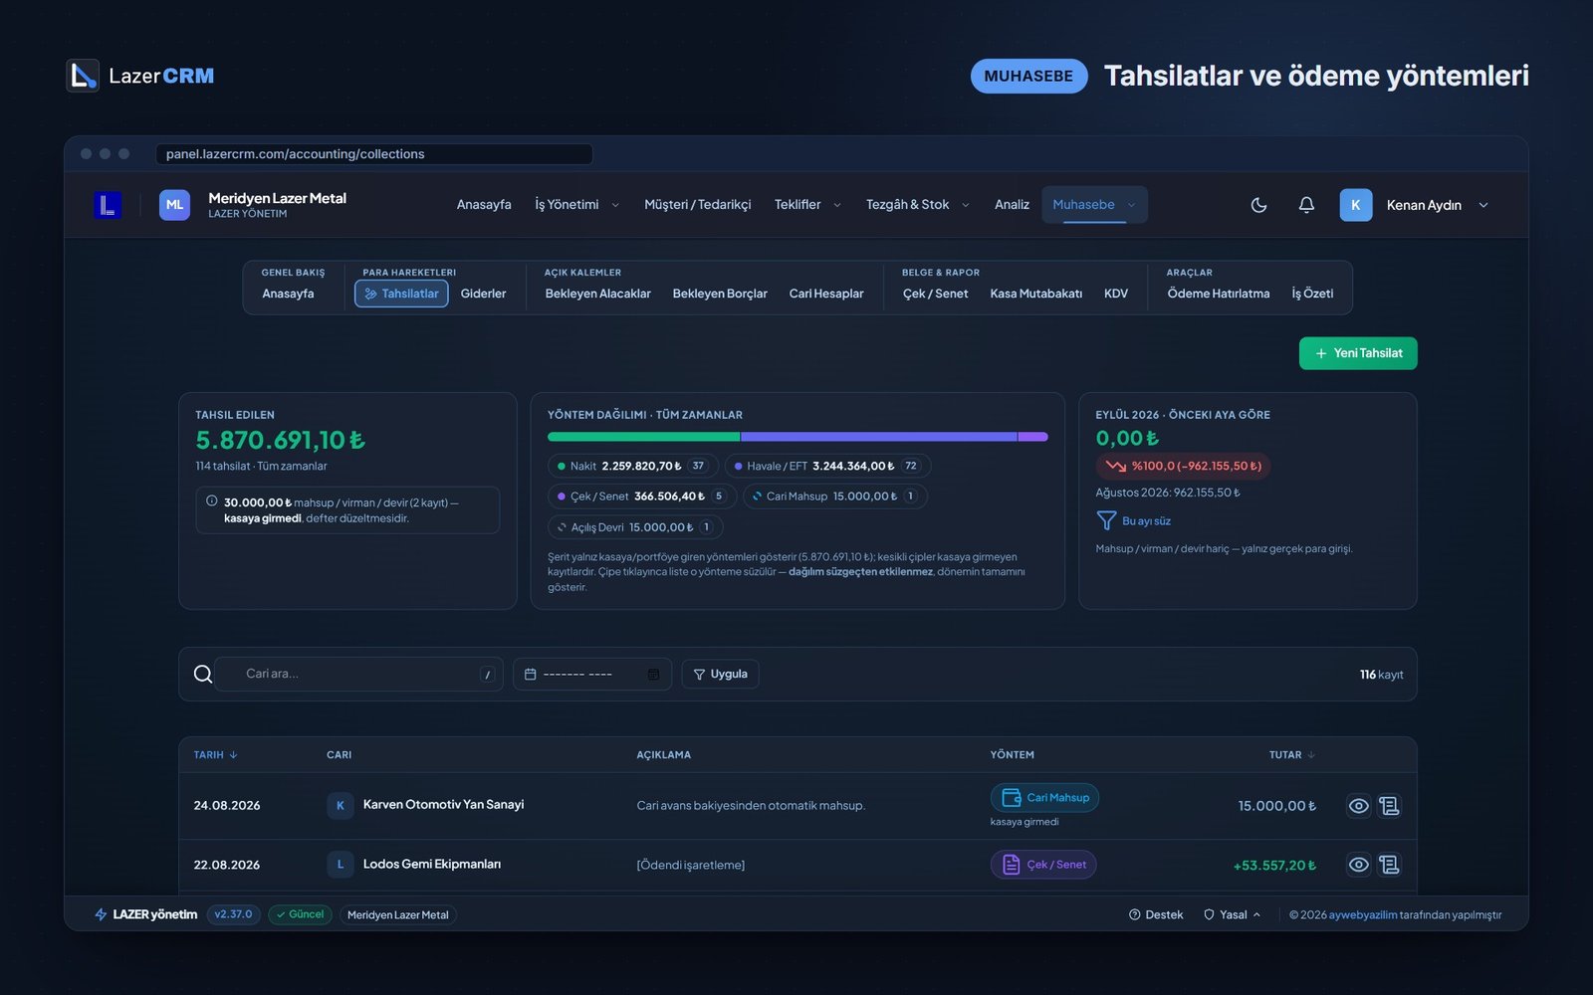Click the K avatar of Karven Otomotiv
Screen dimensions: 1593x995
(341, 805)
